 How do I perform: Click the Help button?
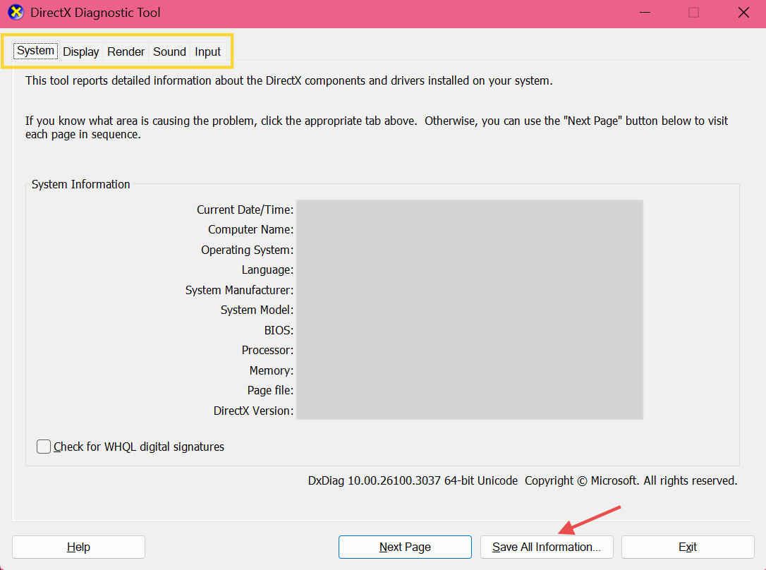[x=79, y=547]
